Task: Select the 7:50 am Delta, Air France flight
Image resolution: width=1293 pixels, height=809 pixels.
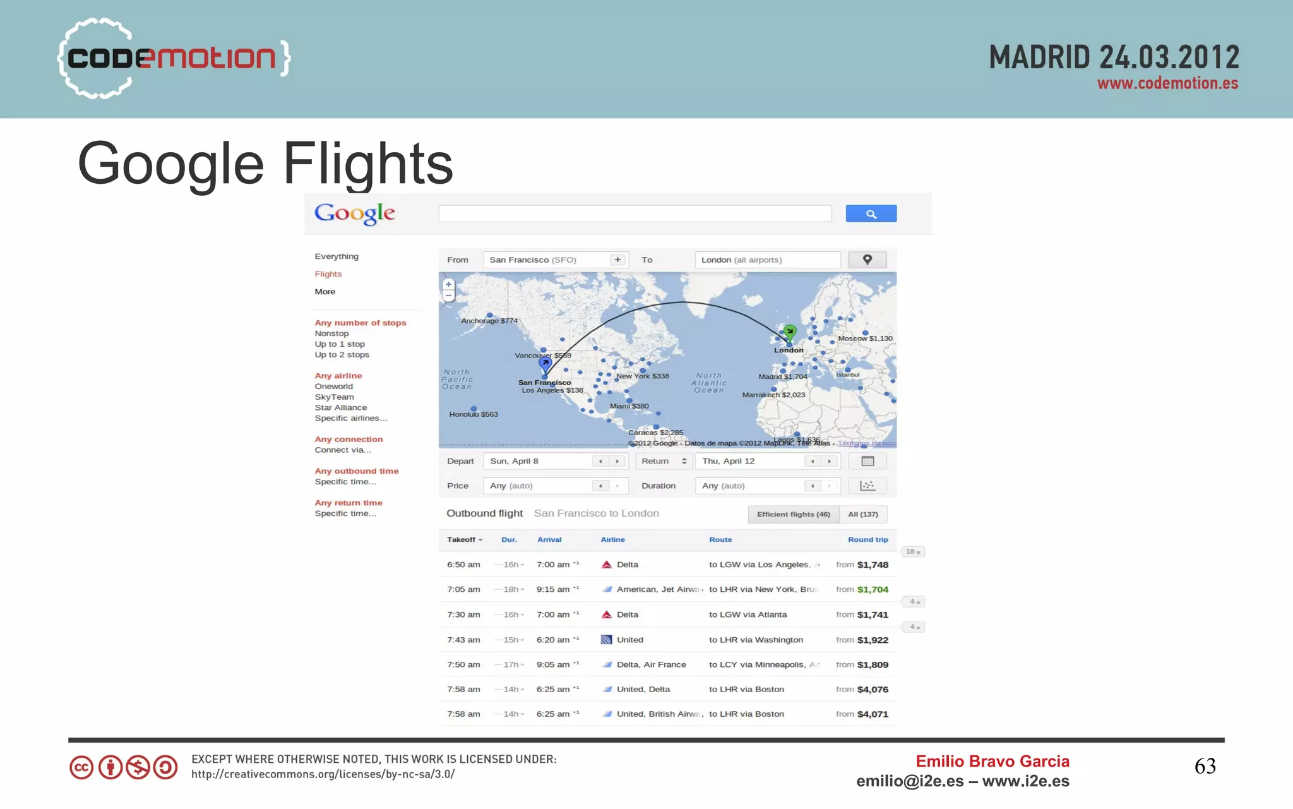Action: [667, 664]
